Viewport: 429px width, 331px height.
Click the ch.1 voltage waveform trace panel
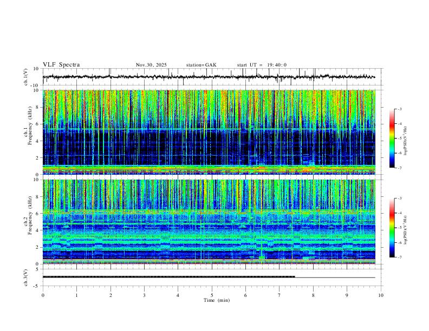[212, 77]
